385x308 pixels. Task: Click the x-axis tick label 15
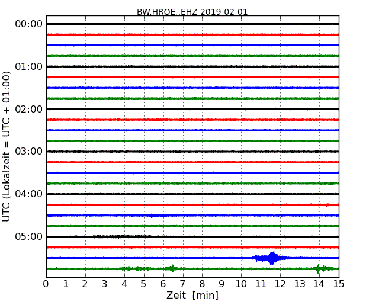(x=339, y=284)
